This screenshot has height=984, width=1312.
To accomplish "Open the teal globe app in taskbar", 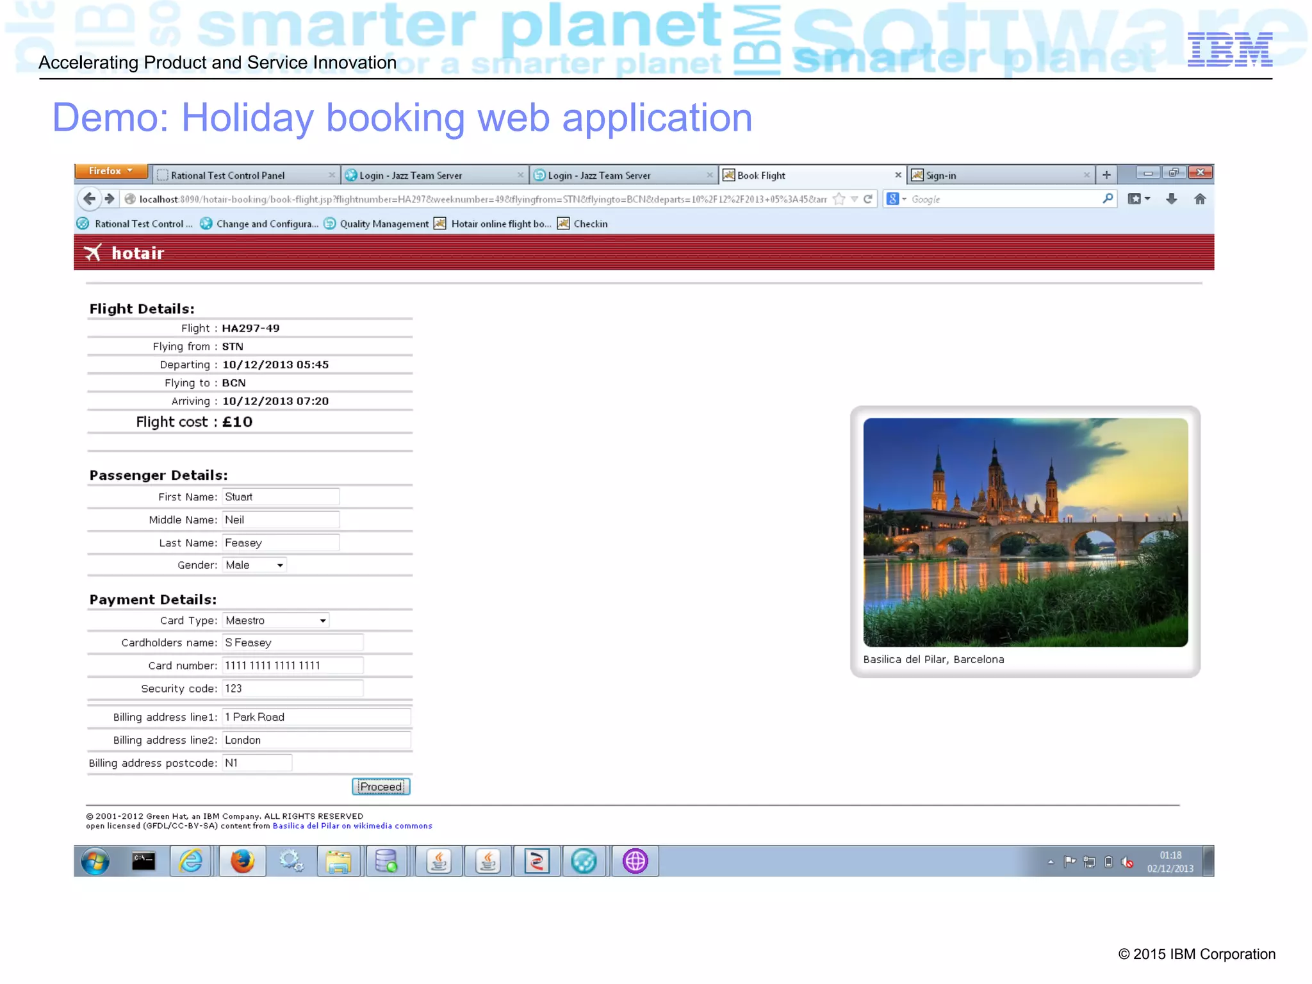I will coord(584,861).
